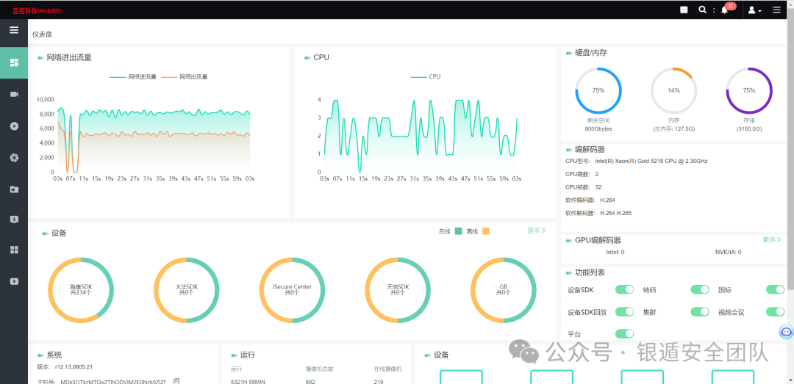This screenshot has width=794, height=384.
Task: Click the chatbot assistant icon at right edge
Action: [x=786, y=331]
